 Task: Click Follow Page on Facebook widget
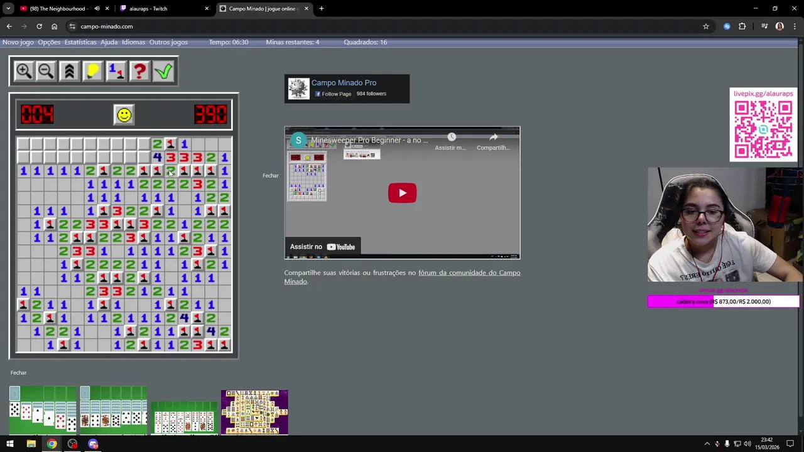333,94
